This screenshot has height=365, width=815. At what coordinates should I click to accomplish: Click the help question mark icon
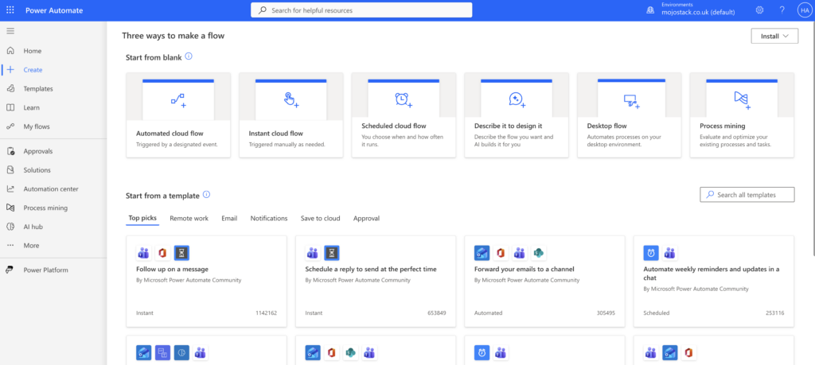[x=782, y=10]
